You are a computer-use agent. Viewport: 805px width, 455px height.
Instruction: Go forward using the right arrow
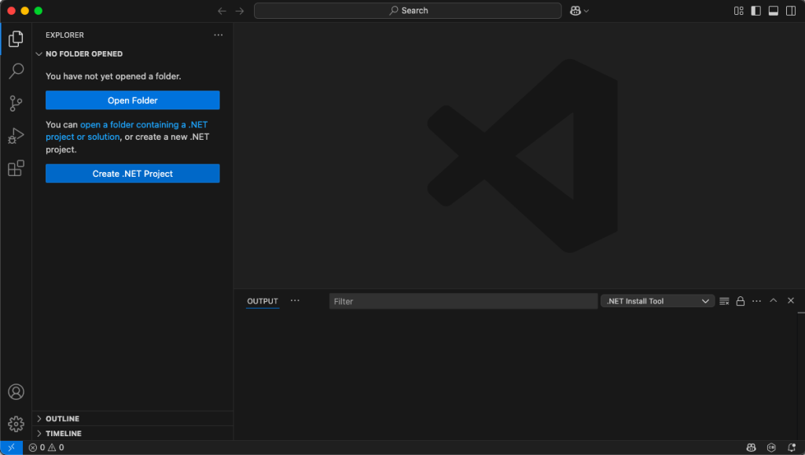point(240,11)
